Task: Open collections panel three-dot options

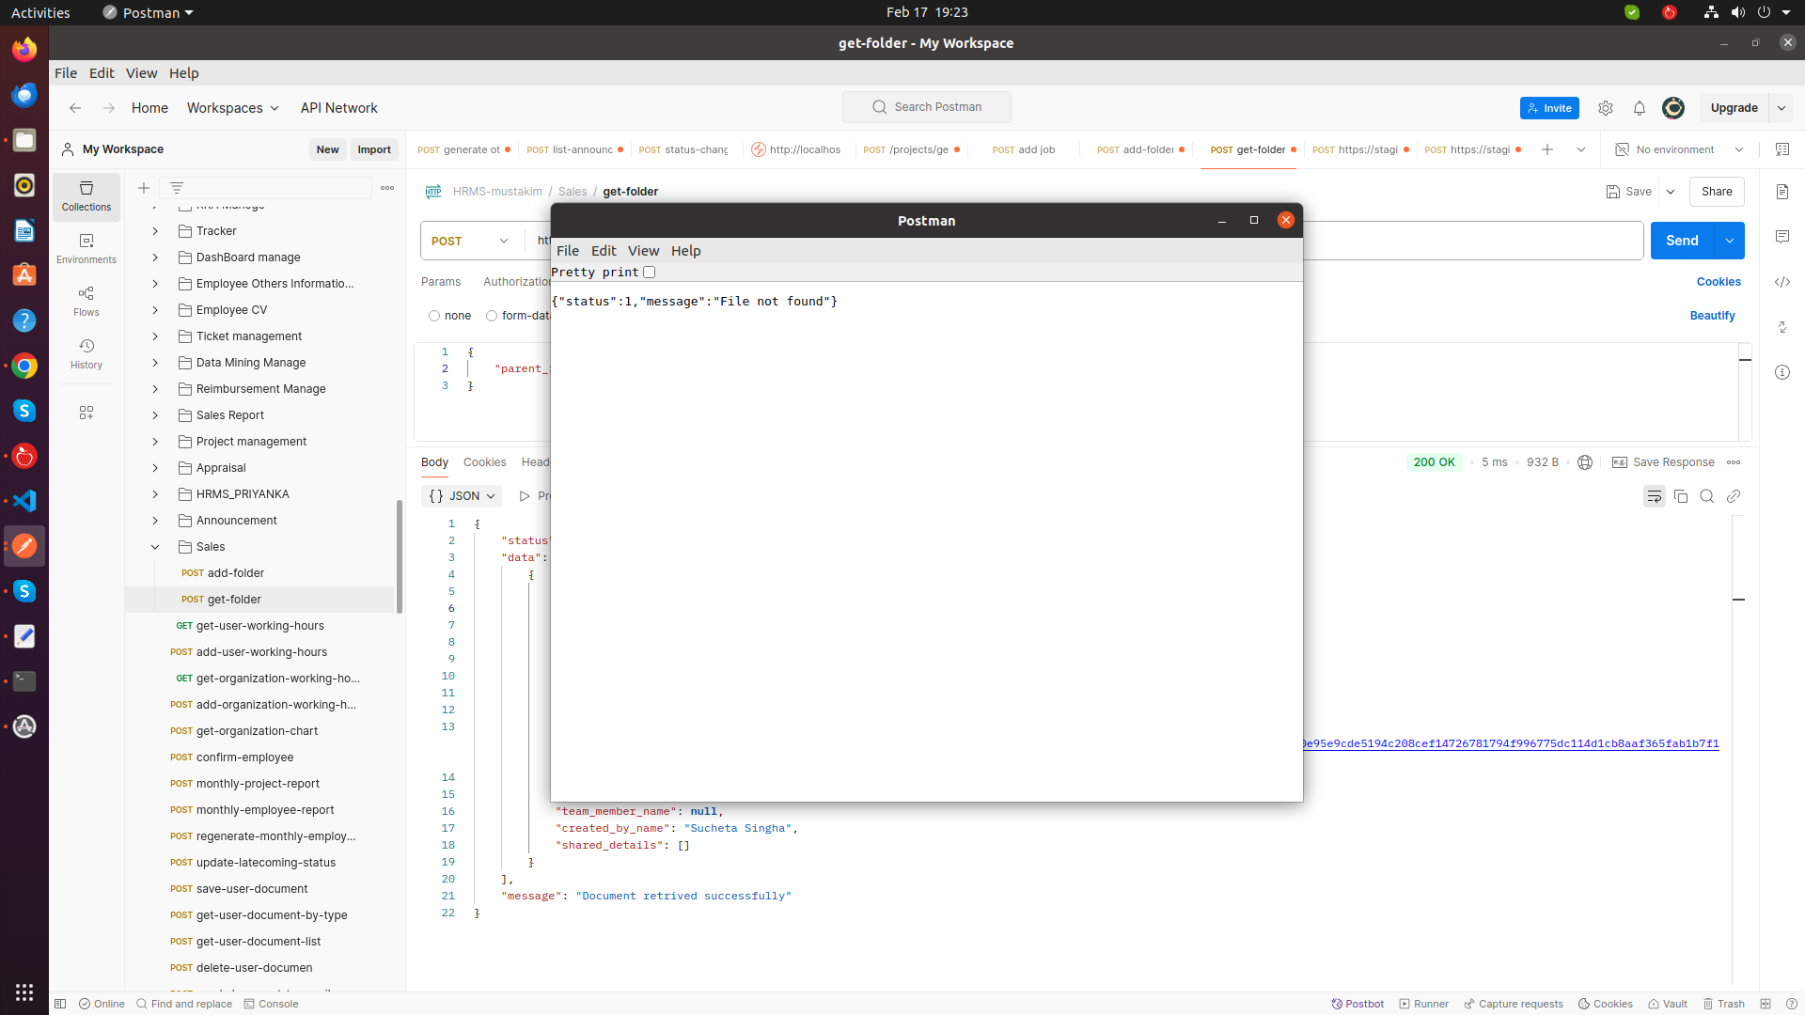Action: click(x=387, y=188)
